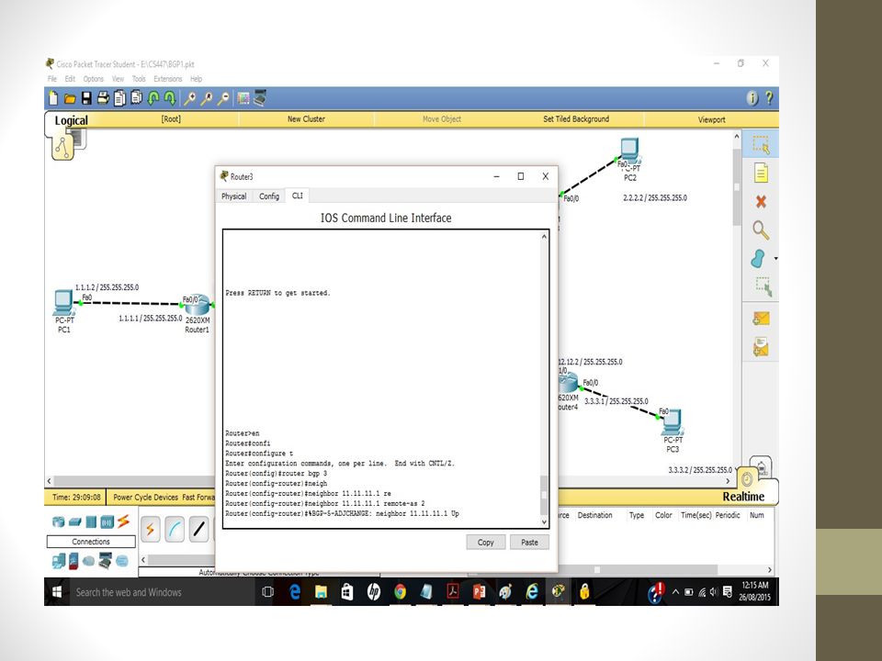Image resolution: width=882 pixels, height=661 pixels.
Task: Select the Multiuser Connection category
Action: (x=122, y=561)
